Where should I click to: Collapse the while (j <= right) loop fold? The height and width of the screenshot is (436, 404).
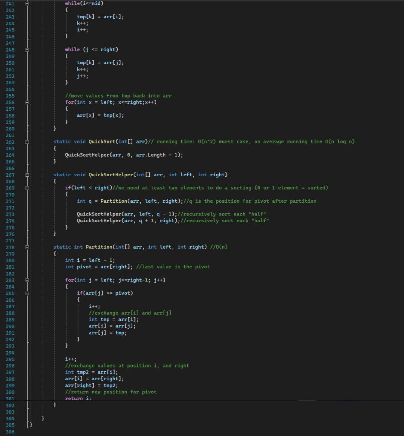click(27, 49)
